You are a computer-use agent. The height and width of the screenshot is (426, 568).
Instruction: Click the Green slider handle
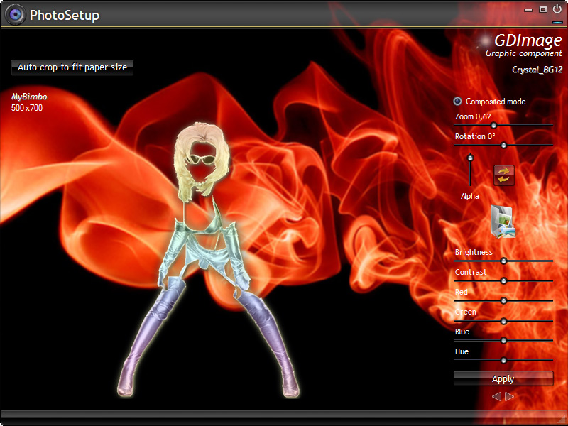(x=503, y=322)
